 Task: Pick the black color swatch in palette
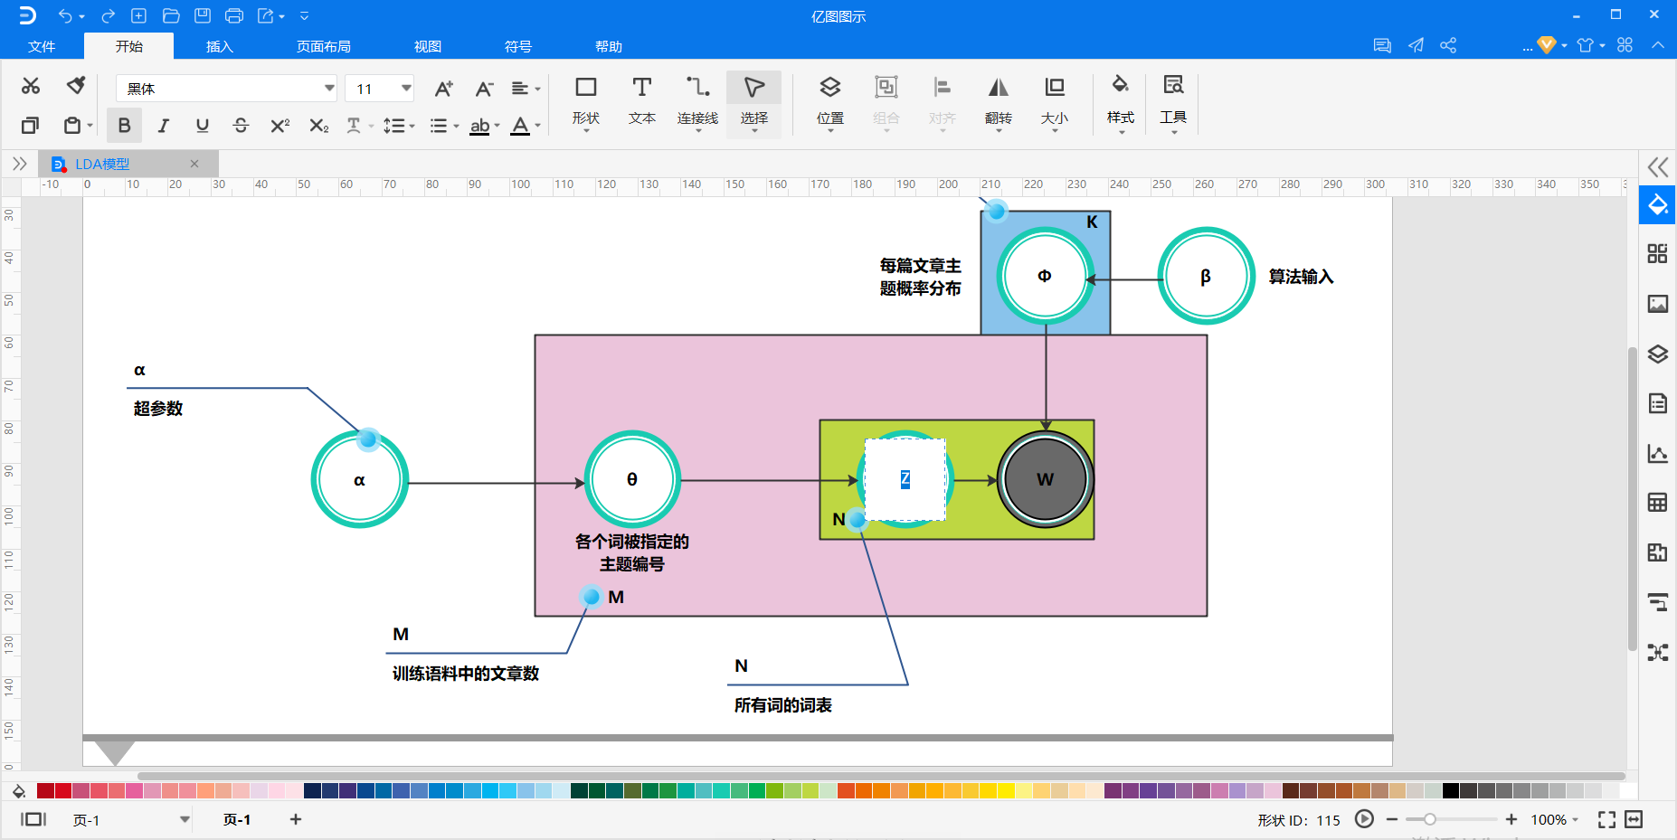[1451, 791]
